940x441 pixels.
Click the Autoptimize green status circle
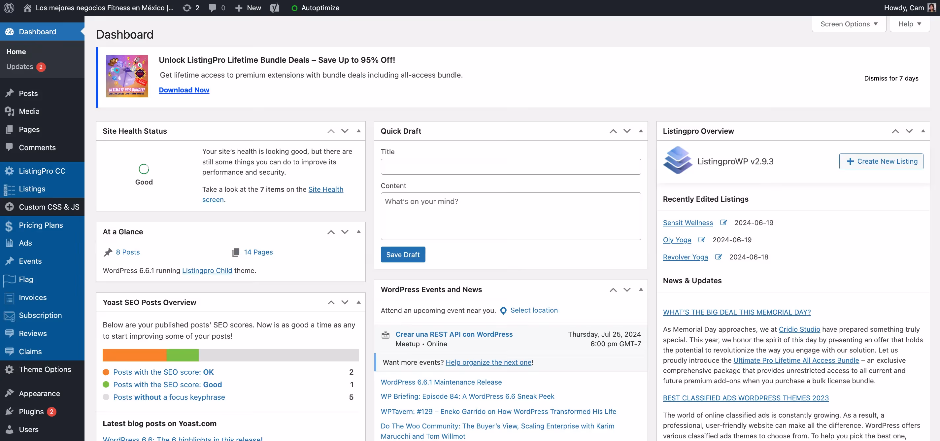[x=294, y=8]
